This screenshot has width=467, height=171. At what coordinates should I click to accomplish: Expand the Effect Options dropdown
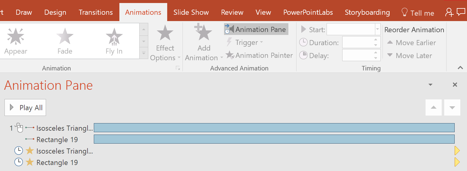click(x=165, y=44)
